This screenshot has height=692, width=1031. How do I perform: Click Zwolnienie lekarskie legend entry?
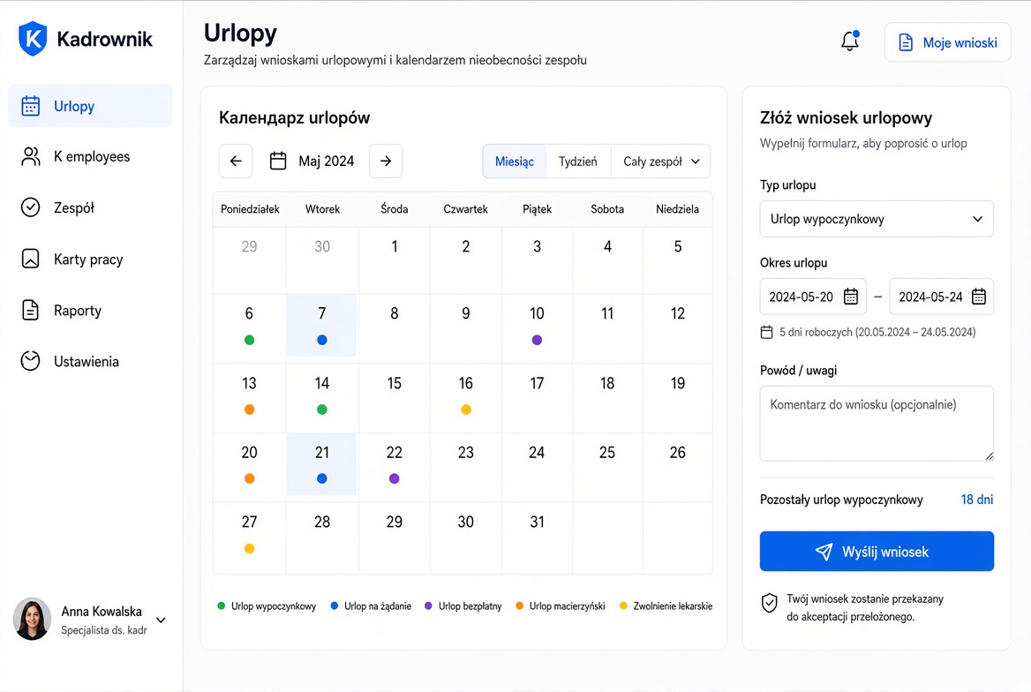click(x=666, y=605)
